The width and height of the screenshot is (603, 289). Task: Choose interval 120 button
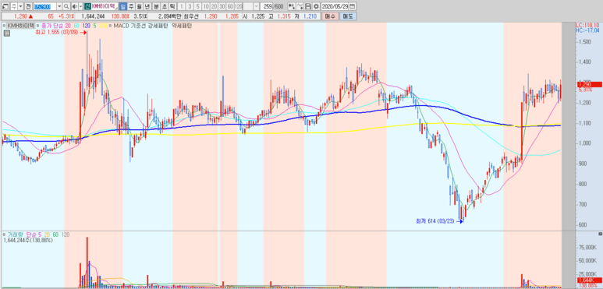tap(239, 6)
